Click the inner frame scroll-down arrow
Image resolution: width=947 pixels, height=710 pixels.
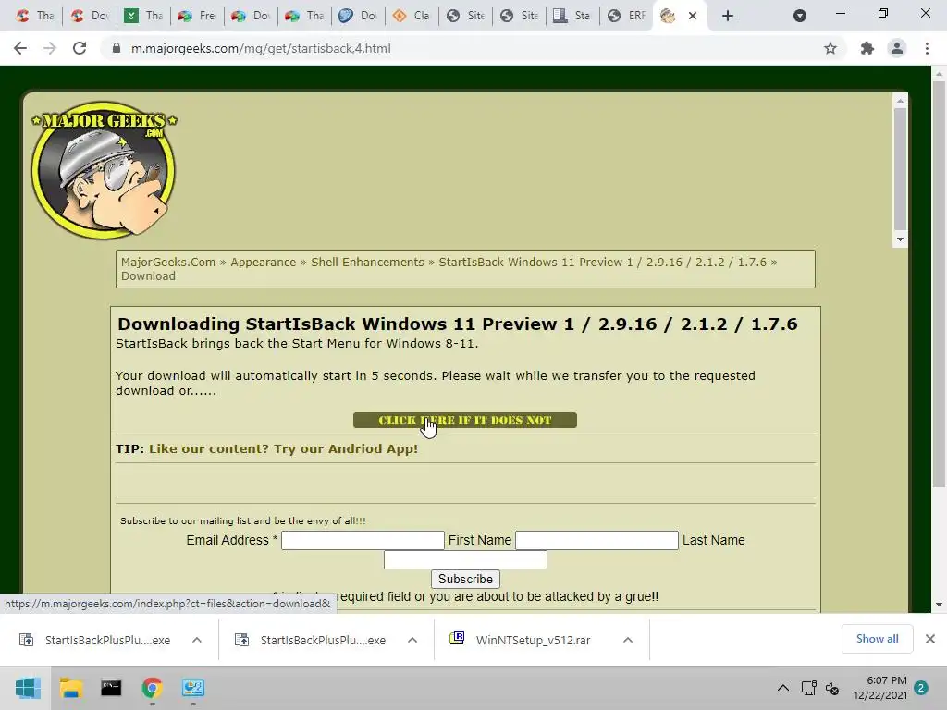coord(900,239)
